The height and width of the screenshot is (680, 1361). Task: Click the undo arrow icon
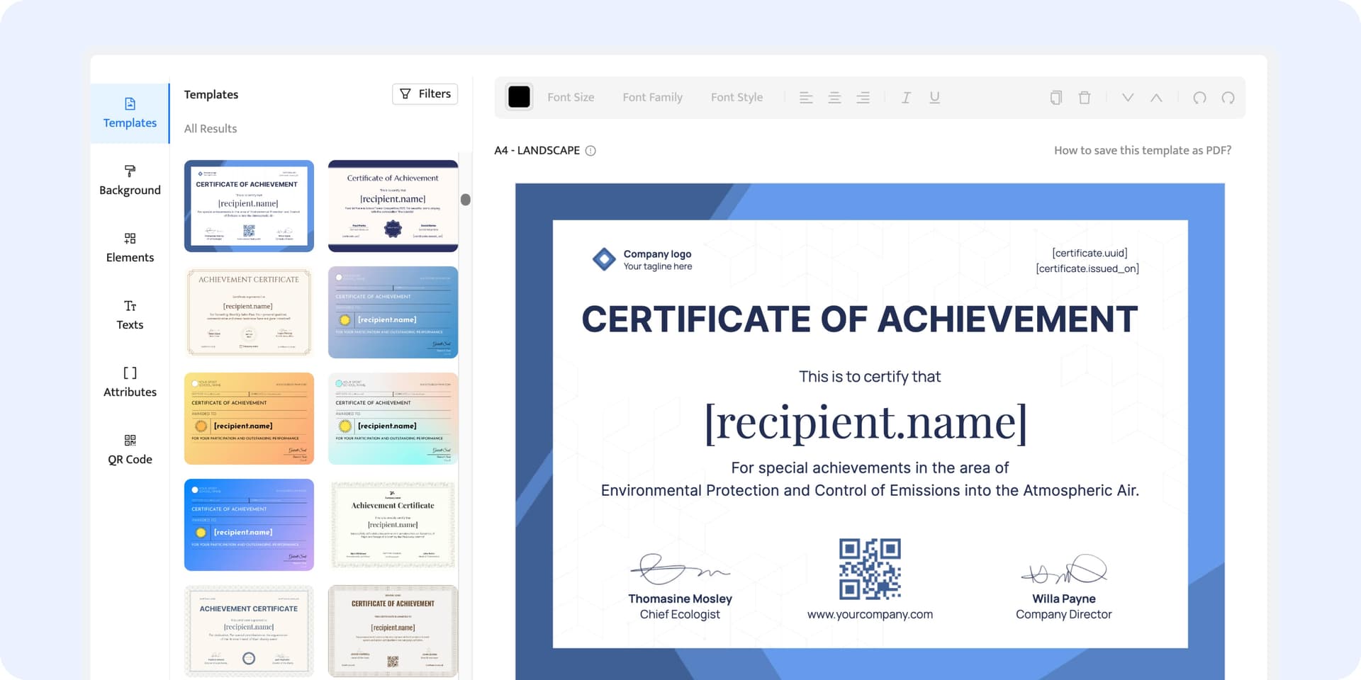[x=1199, y=98]
